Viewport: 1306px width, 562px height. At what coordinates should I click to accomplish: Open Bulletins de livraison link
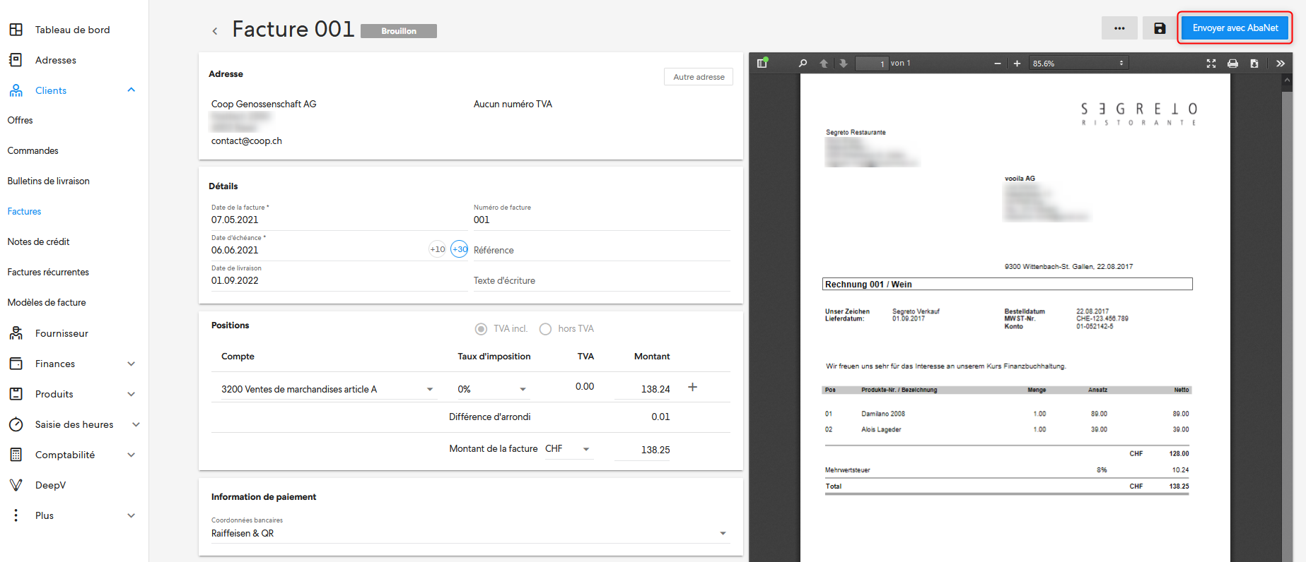(49, 181)
